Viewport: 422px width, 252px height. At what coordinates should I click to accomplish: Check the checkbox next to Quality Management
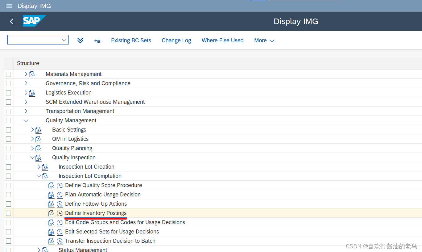pos(8,120)
